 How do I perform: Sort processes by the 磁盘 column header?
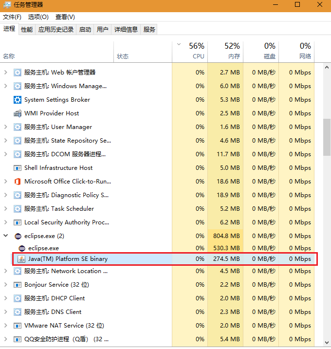click(261, 52)
